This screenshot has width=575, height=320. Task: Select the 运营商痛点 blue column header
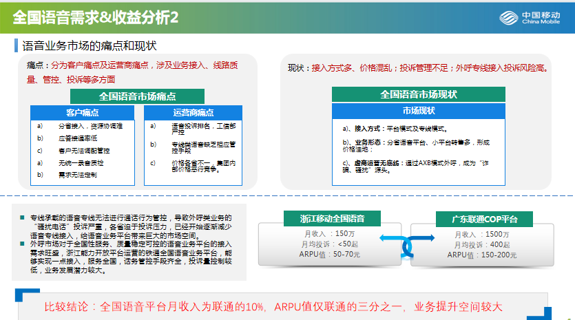coord(194,113)
